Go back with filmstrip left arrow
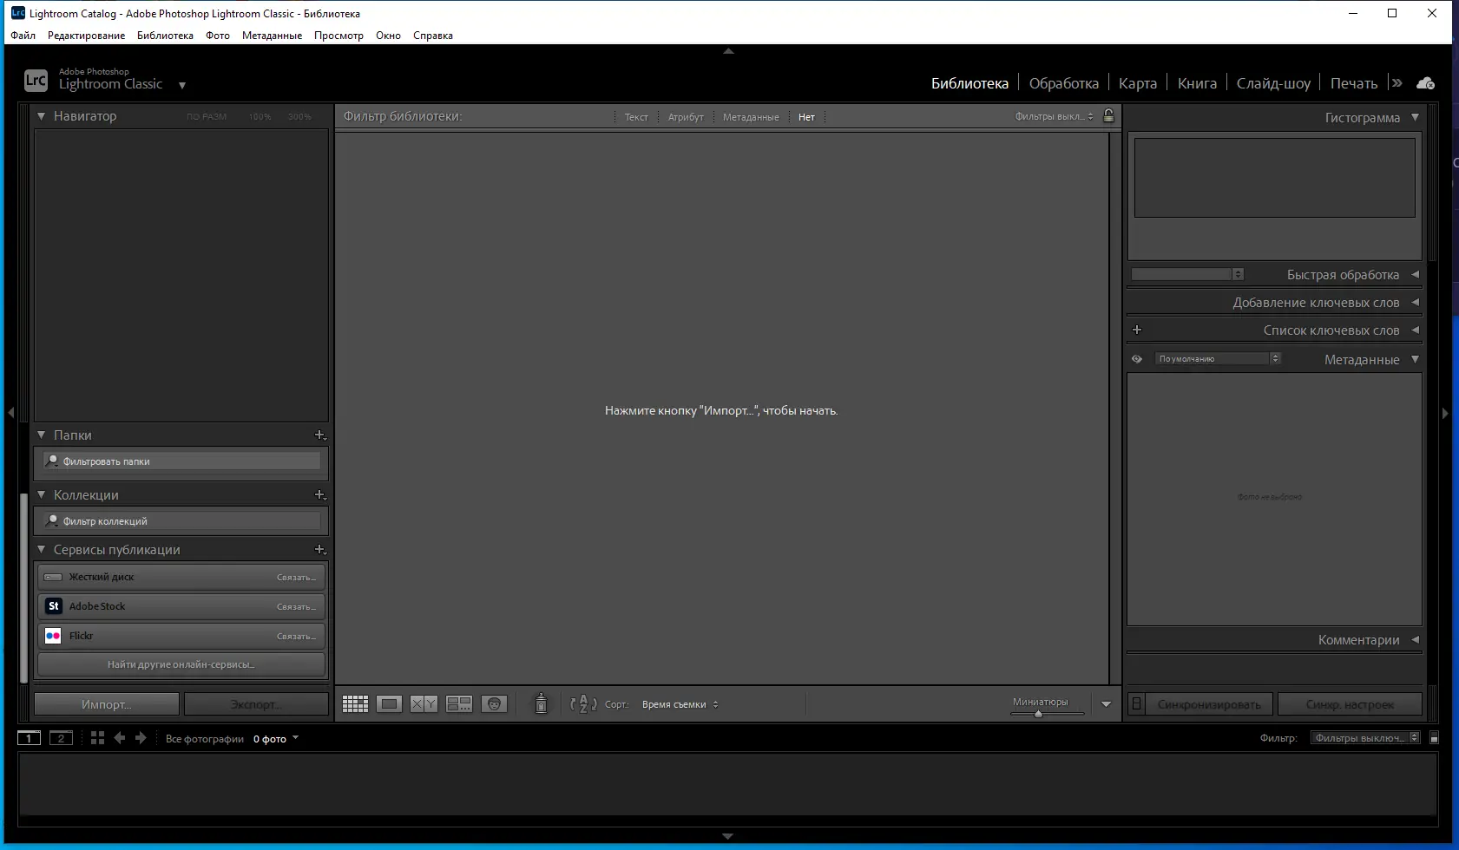The width and height of the screenshot is (1459, 850). pyautogui.click(x=120, y=738)
